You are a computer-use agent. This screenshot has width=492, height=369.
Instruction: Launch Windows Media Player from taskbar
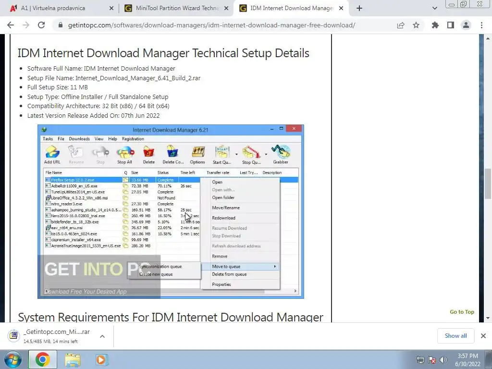[101, 359]
